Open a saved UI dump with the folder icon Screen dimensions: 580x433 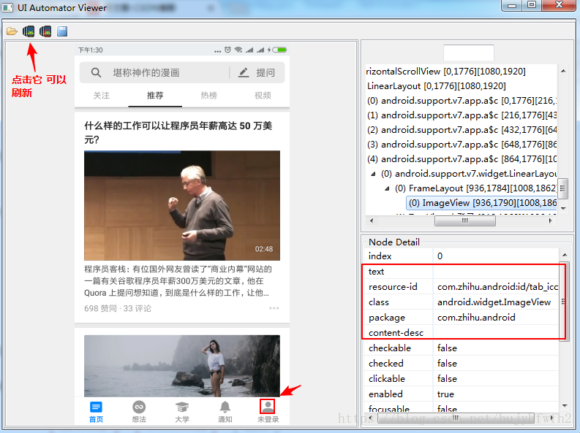[x=12, y=31]
